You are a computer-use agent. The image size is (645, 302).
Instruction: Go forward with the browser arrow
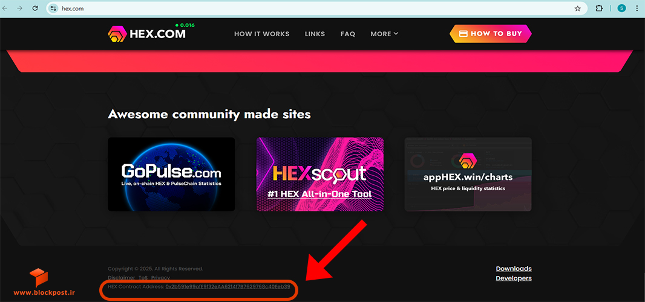pyautogui.click(x=20, y=8)
